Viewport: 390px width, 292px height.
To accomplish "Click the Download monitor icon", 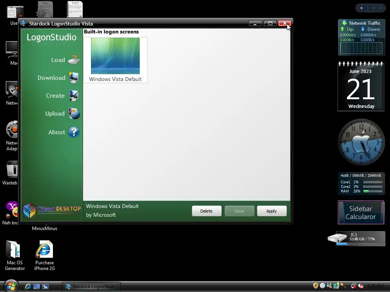I will 74,78.
